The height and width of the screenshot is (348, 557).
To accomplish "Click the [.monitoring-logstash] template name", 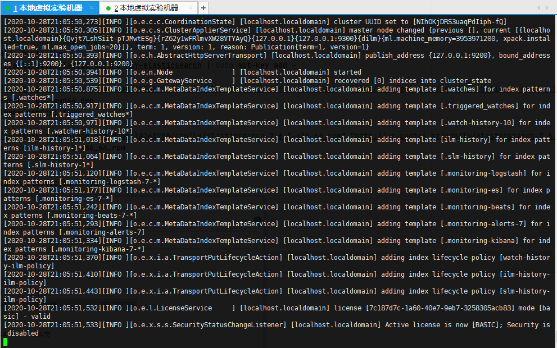I will click(483, 173).
